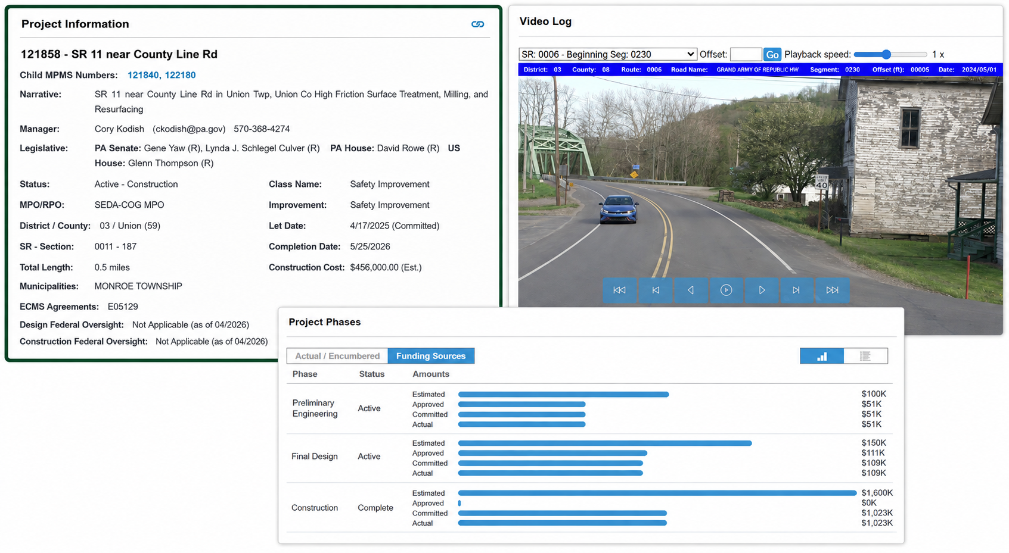Click manager email ckodish@pa.gov
Screen dimensions: 1009x553
click(189, 129)
